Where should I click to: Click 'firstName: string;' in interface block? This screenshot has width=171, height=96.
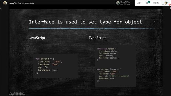coord(109,51)
